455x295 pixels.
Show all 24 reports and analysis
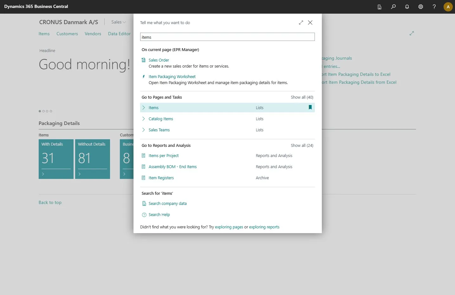[302, 146]
